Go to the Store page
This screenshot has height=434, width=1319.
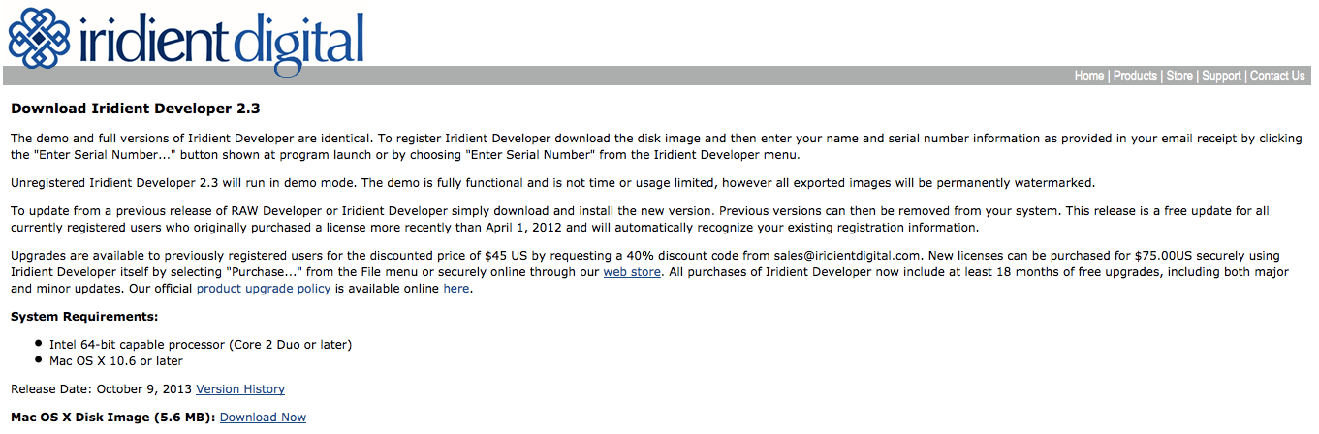coord(1179,77)
